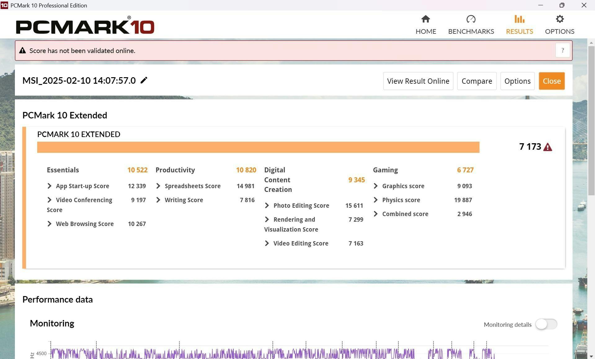Open the Options gear icon

click(559, 19)
